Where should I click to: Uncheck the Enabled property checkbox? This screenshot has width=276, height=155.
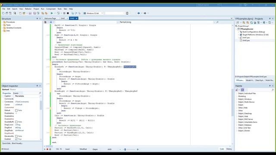tap(16, 139)
